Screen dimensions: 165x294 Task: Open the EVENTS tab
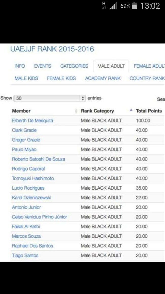pyautogui.click(x=43, y=66)
